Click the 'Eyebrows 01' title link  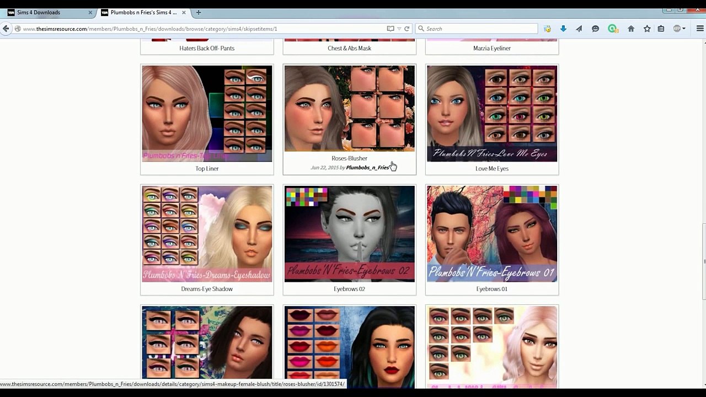(x=491, y=289)
